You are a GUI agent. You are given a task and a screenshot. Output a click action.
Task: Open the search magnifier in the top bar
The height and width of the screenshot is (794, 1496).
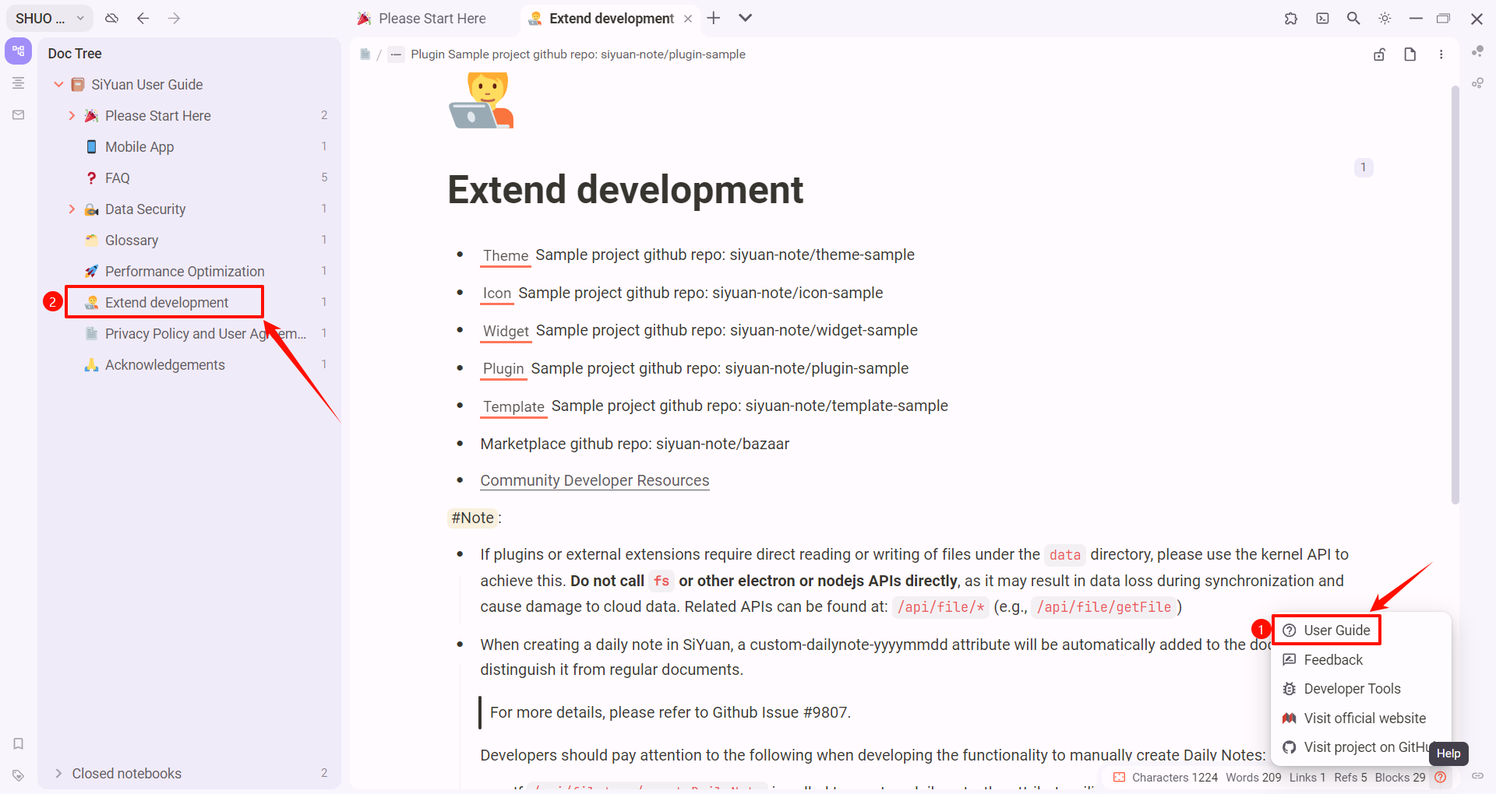click(1353, 18)
